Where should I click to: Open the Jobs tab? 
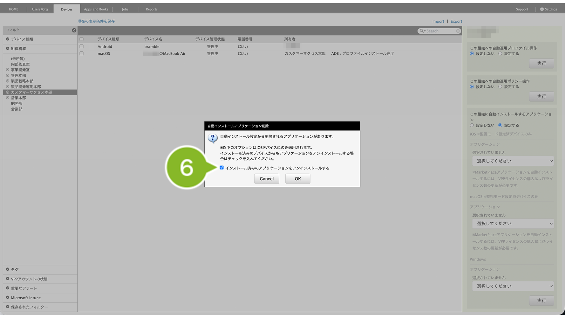(x=125, y=9)
